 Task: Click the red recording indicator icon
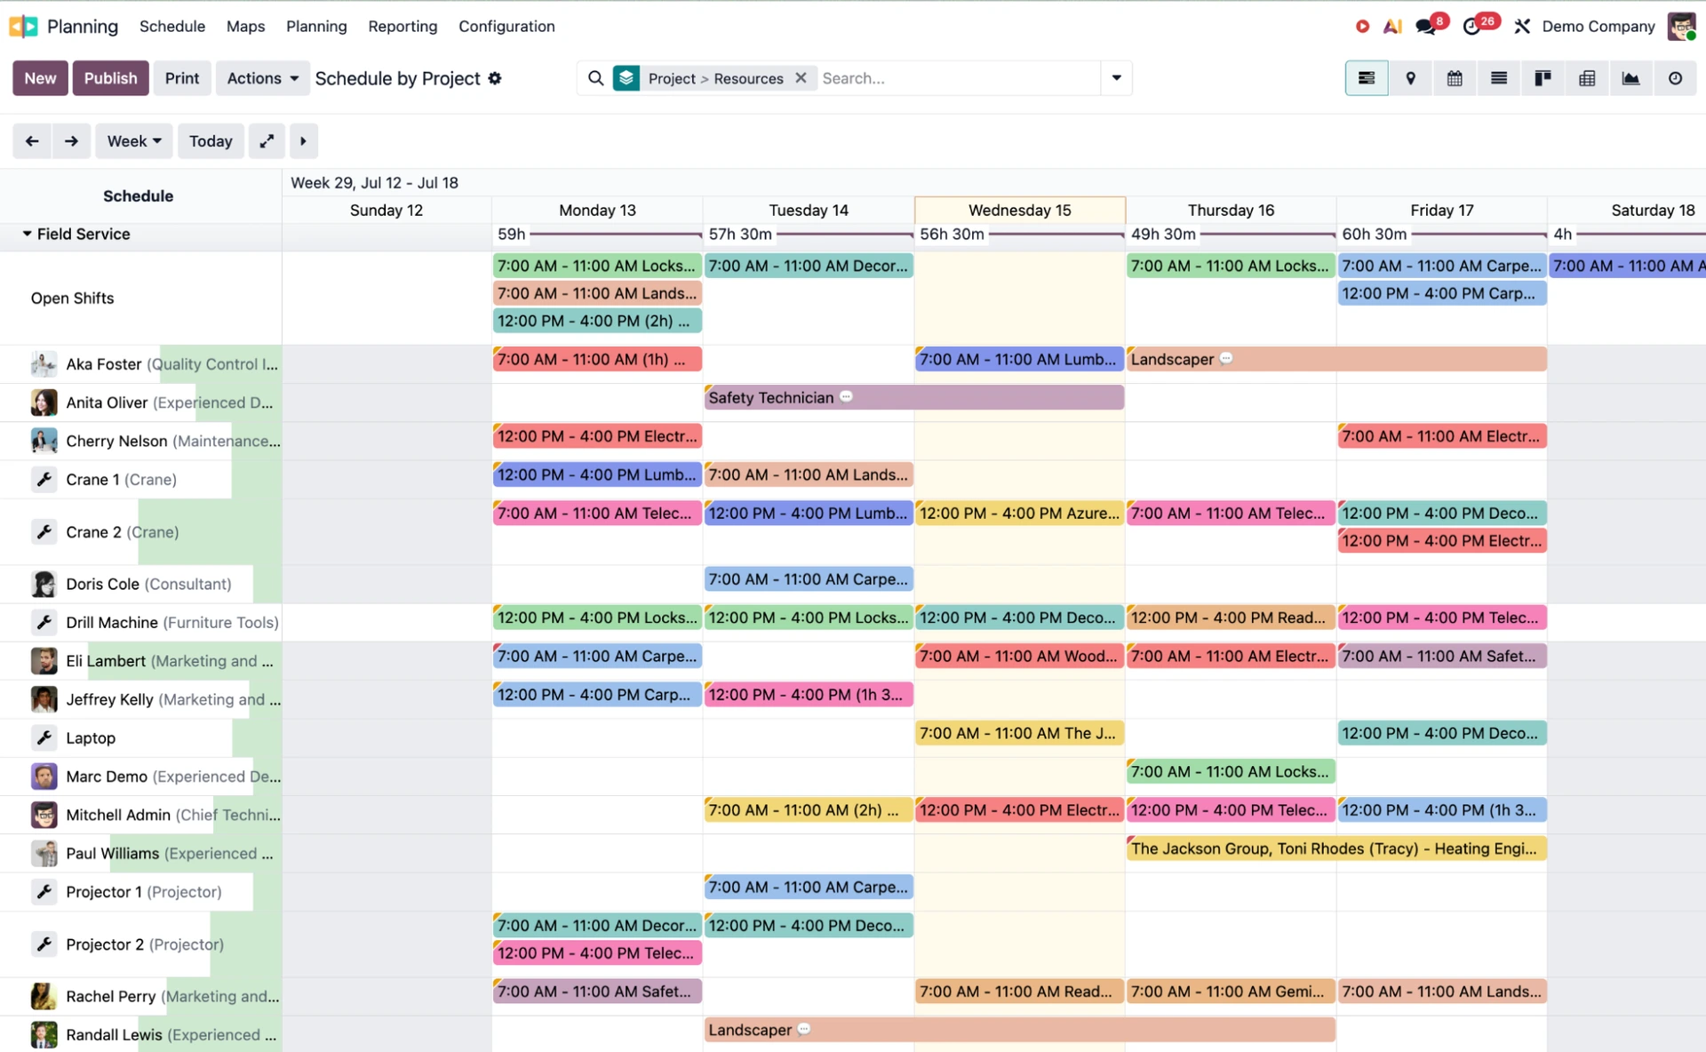[1362, 27]
